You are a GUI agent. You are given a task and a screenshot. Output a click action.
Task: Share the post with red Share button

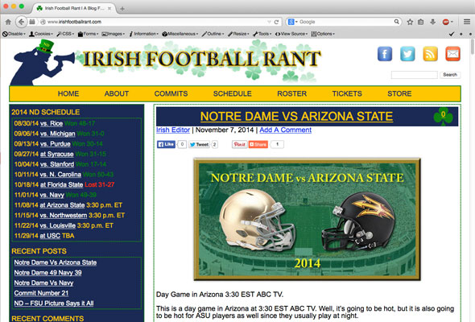[x=258, y=144]
